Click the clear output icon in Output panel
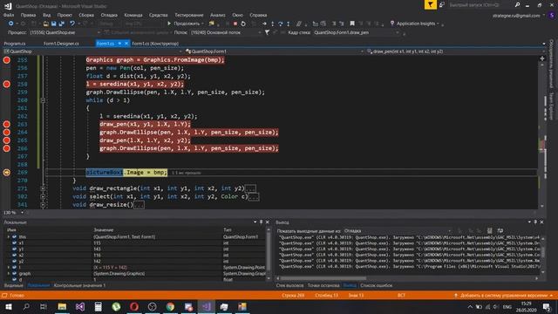Viewport: 558px width, 314px height. pos(490,230)
